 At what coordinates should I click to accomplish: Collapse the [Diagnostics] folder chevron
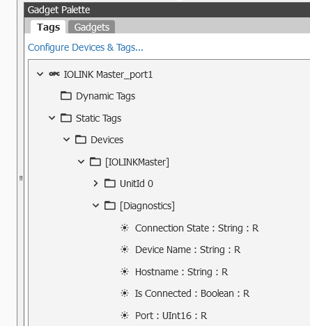(95, 205)
